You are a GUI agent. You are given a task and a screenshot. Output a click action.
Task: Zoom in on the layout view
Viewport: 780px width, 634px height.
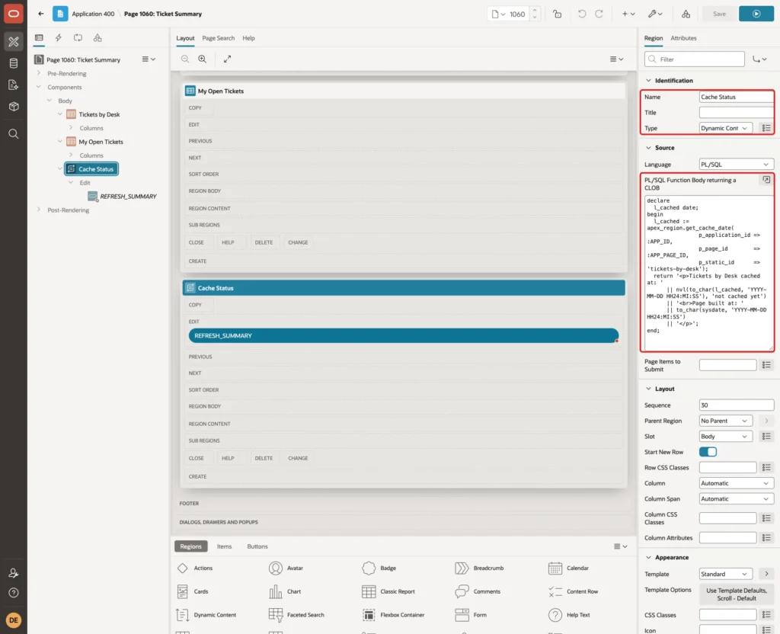pyautogui.click(x=203, y=59)
